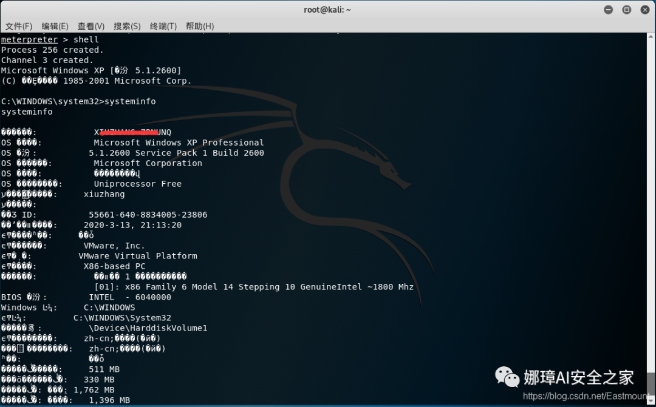Click install date '2020-3-13, 21:13:20'
This screenshot has width=656, height=407.
[x=132, y=225]
